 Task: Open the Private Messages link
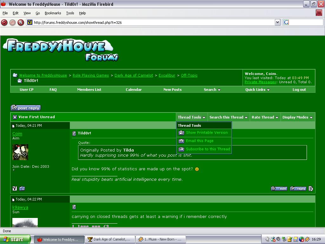[260, 82]
